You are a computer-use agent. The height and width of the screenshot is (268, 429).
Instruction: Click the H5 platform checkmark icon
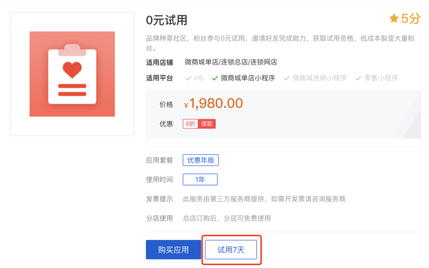coord(188,79)
